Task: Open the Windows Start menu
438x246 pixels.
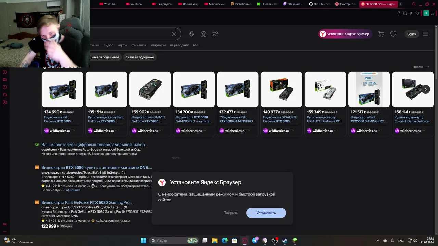Action: click(143, 241)
